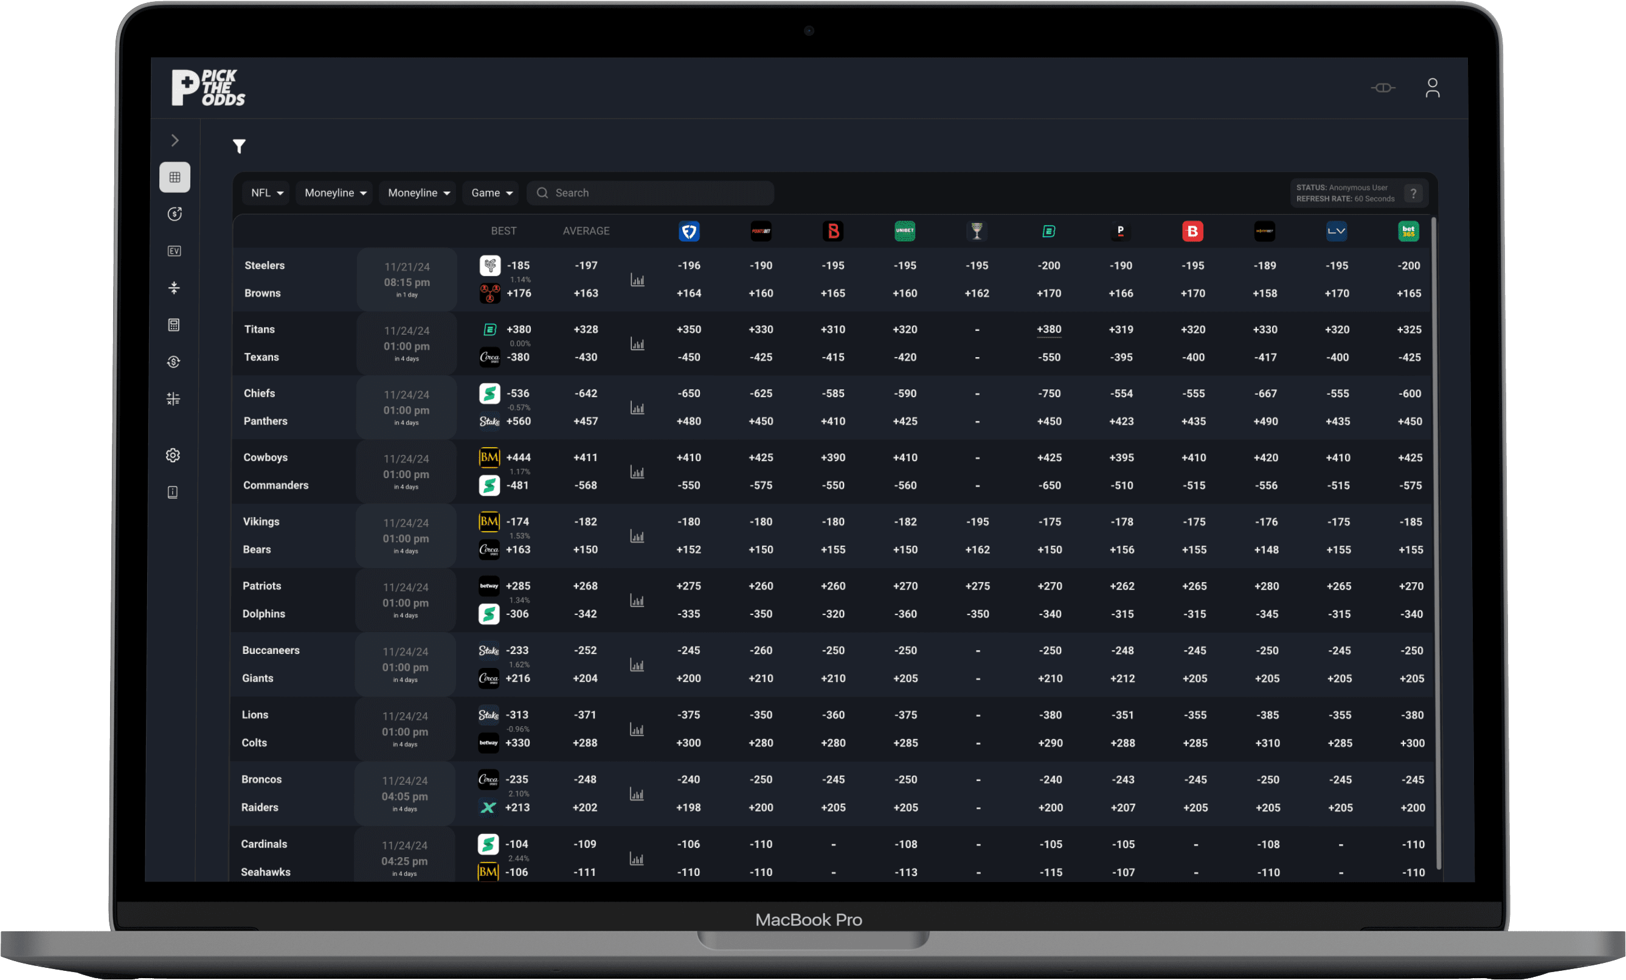
Task: Open the odds grid view in sidebar
Action: (x=174, y=177)
